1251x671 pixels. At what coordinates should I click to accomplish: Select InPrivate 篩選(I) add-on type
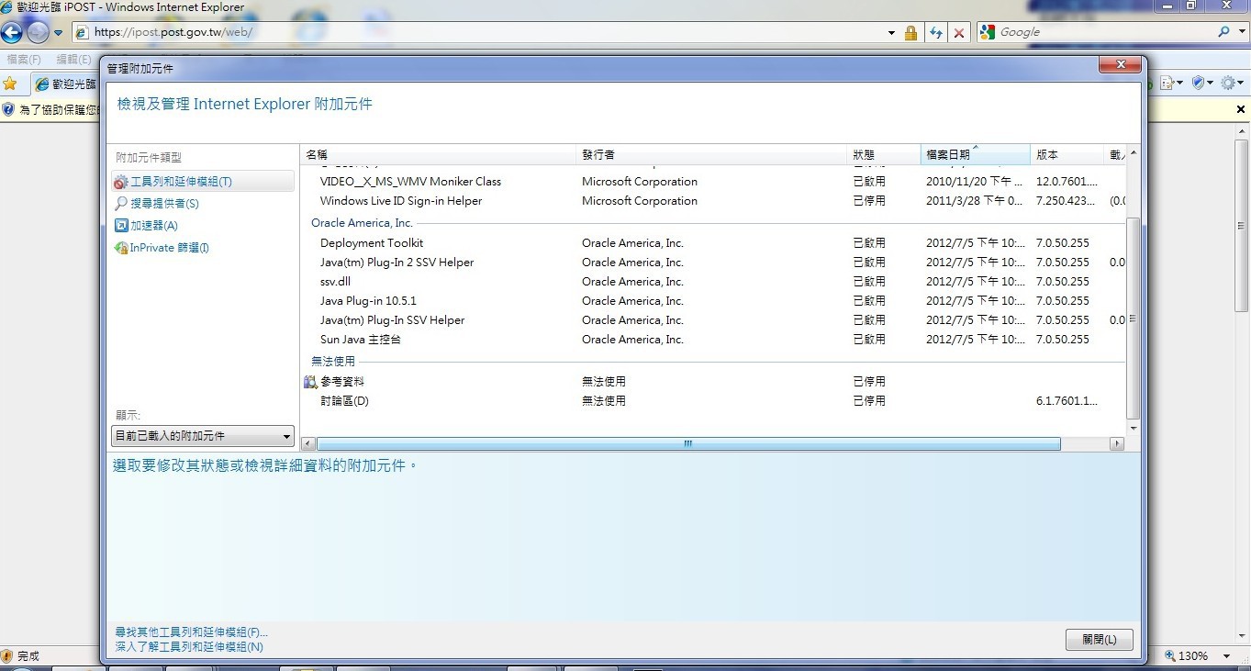[x=162, y=248]
